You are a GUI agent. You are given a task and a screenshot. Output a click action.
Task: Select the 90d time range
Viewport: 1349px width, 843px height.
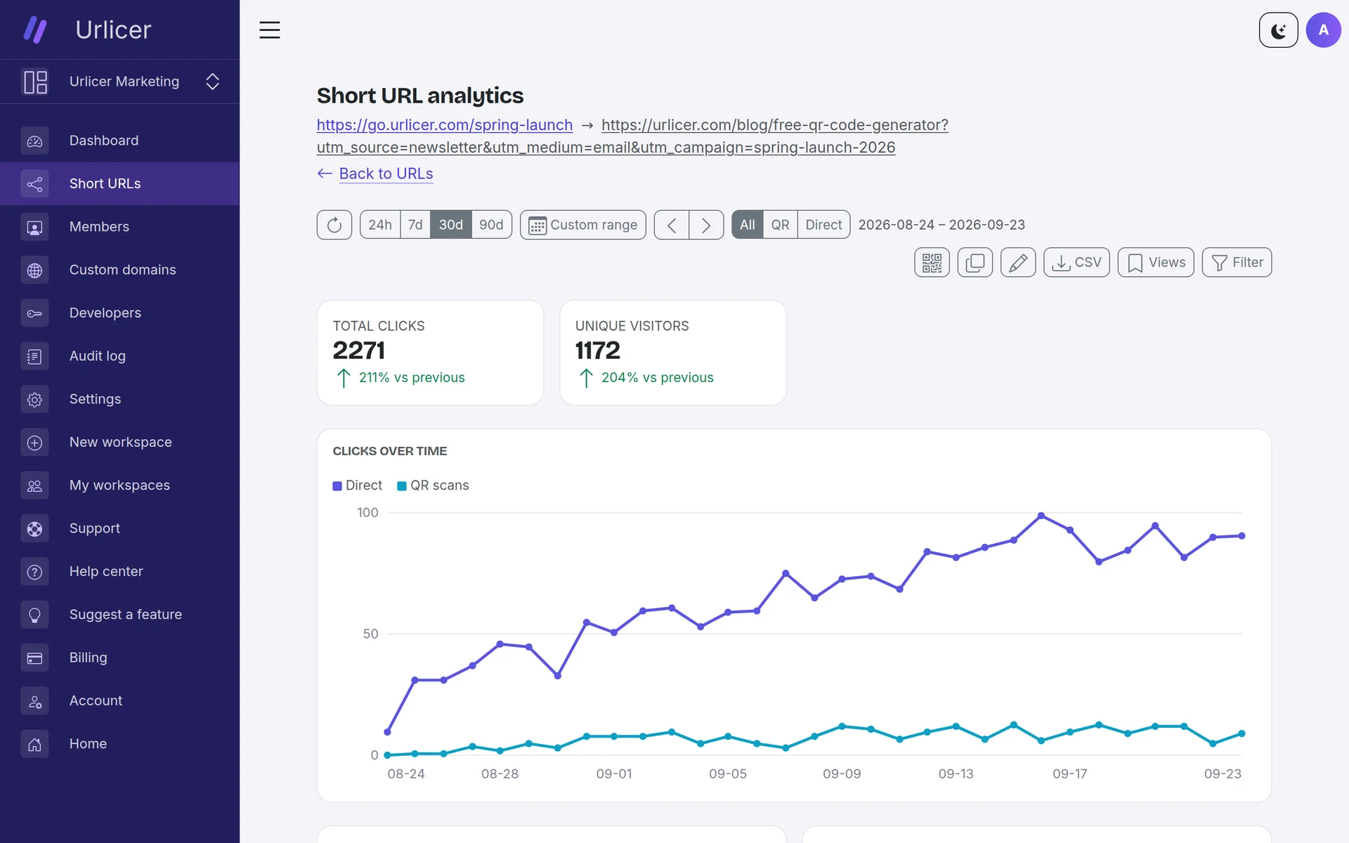coord(491,225)
